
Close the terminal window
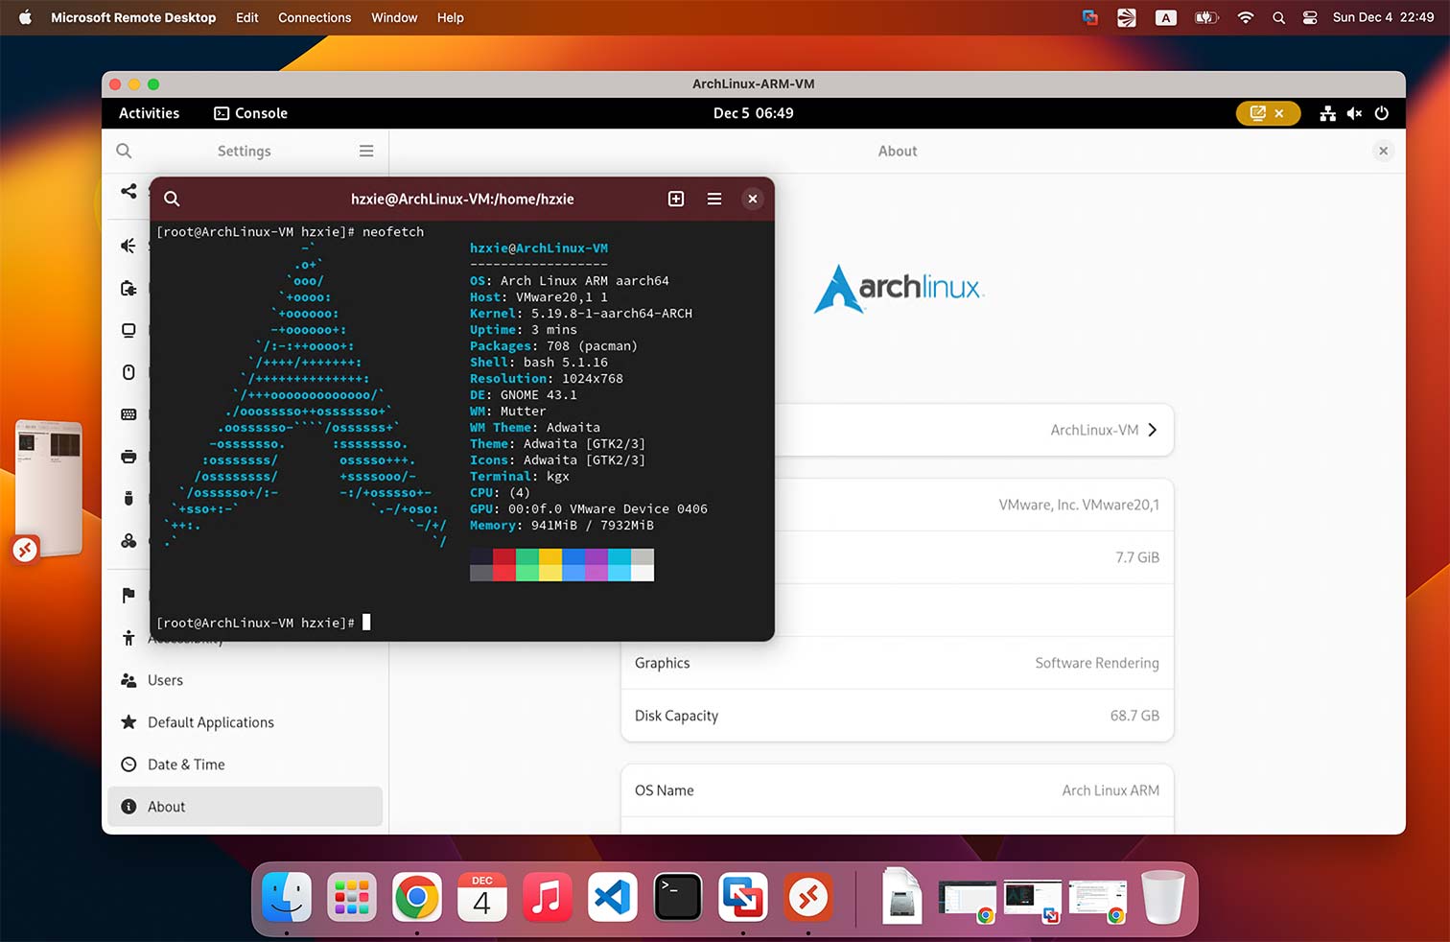coord(753,199)
